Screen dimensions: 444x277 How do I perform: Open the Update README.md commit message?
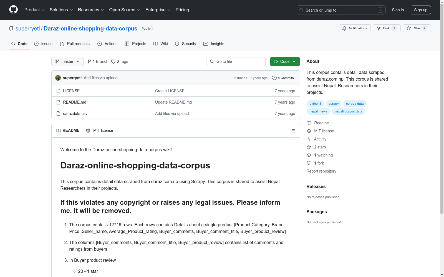pyautogui.click(x=173, y=102)
